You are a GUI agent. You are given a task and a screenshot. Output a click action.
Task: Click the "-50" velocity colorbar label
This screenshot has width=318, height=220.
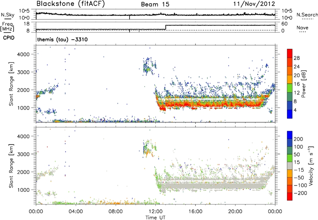click(x=299, y=178)
